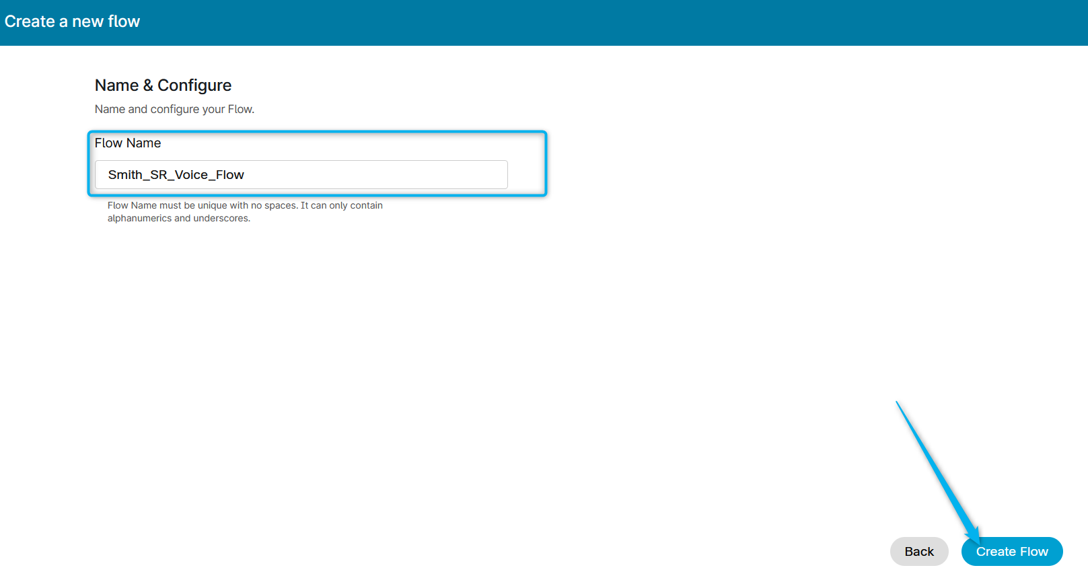Click the 'Name and configure your Flow.' subtitle
Viewport: 1088px width, 574px height.
point(174,109)
